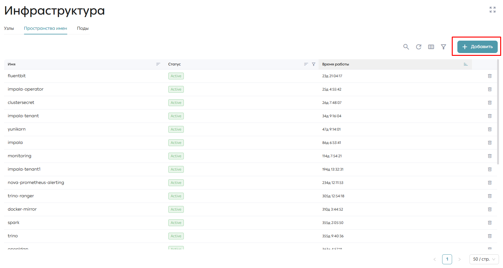Switch to the Узлы tab
This screenshot has width=503, height=268.
[9, 28]
